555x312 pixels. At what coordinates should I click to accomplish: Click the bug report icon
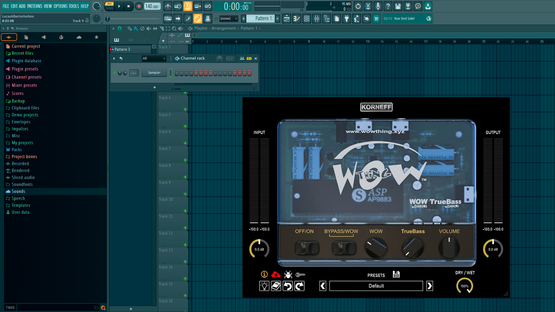click(288, 275)
